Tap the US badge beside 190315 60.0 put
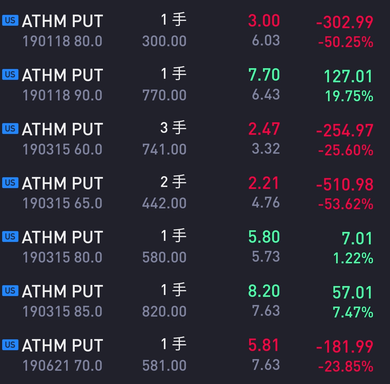The height and width of the screenshot is (384, 390). [10, 129]
